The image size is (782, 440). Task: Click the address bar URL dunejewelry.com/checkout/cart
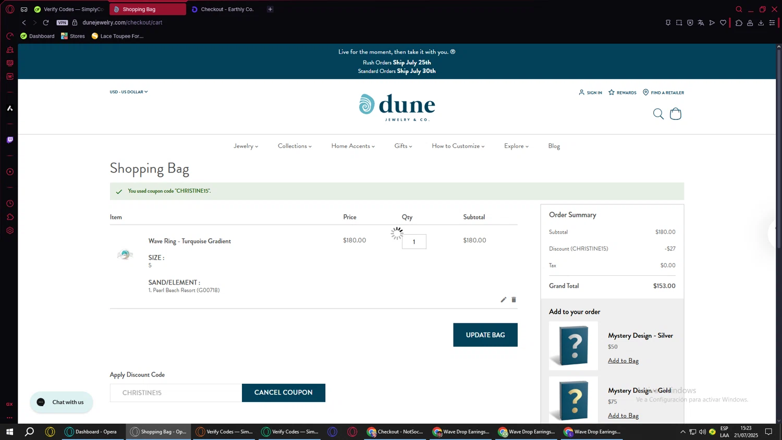tap(123, 22)
